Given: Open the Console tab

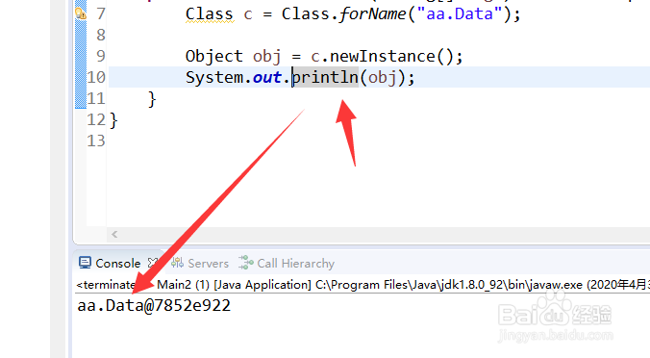Looking at the screenshot, I should [117, 264].
